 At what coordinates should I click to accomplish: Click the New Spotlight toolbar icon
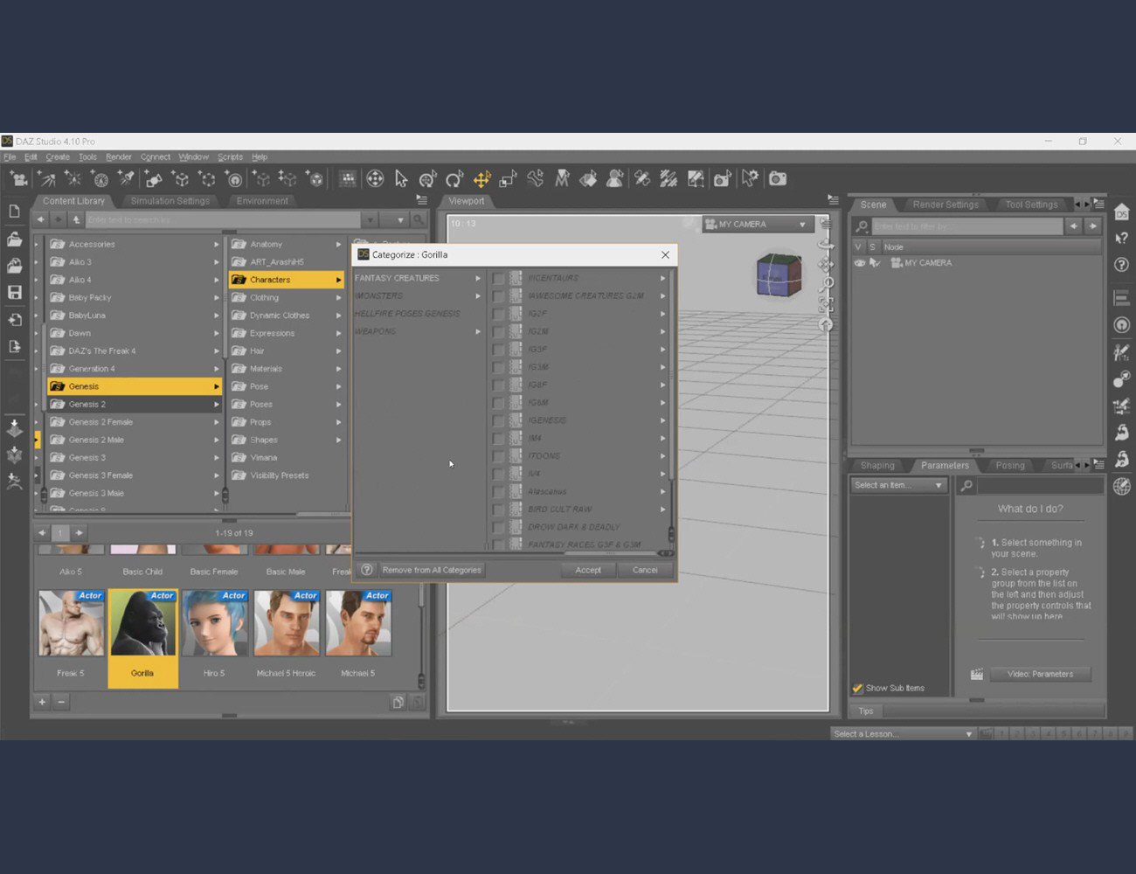pyautogui.click(x=127, y=179)
